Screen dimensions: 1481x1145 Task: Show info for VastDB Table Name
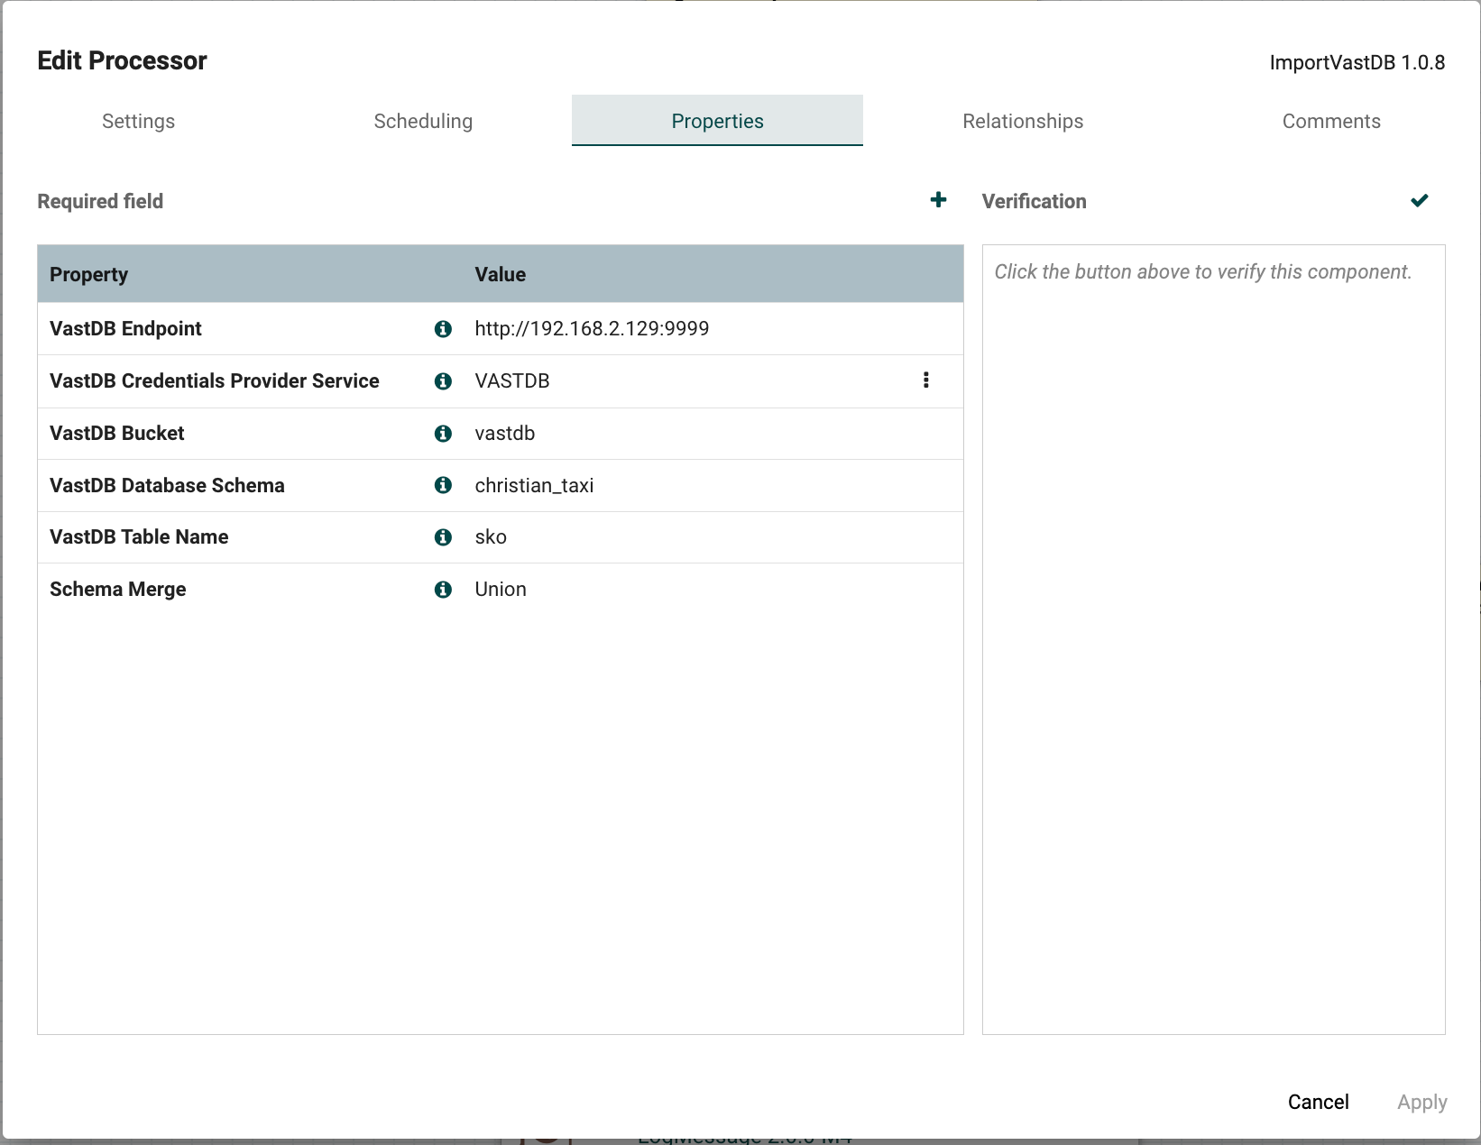pos(443,537)
